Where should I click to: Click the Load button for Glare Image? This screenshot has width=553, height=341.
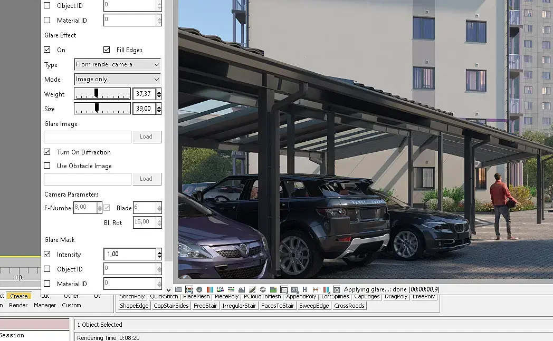coord(147,137)
